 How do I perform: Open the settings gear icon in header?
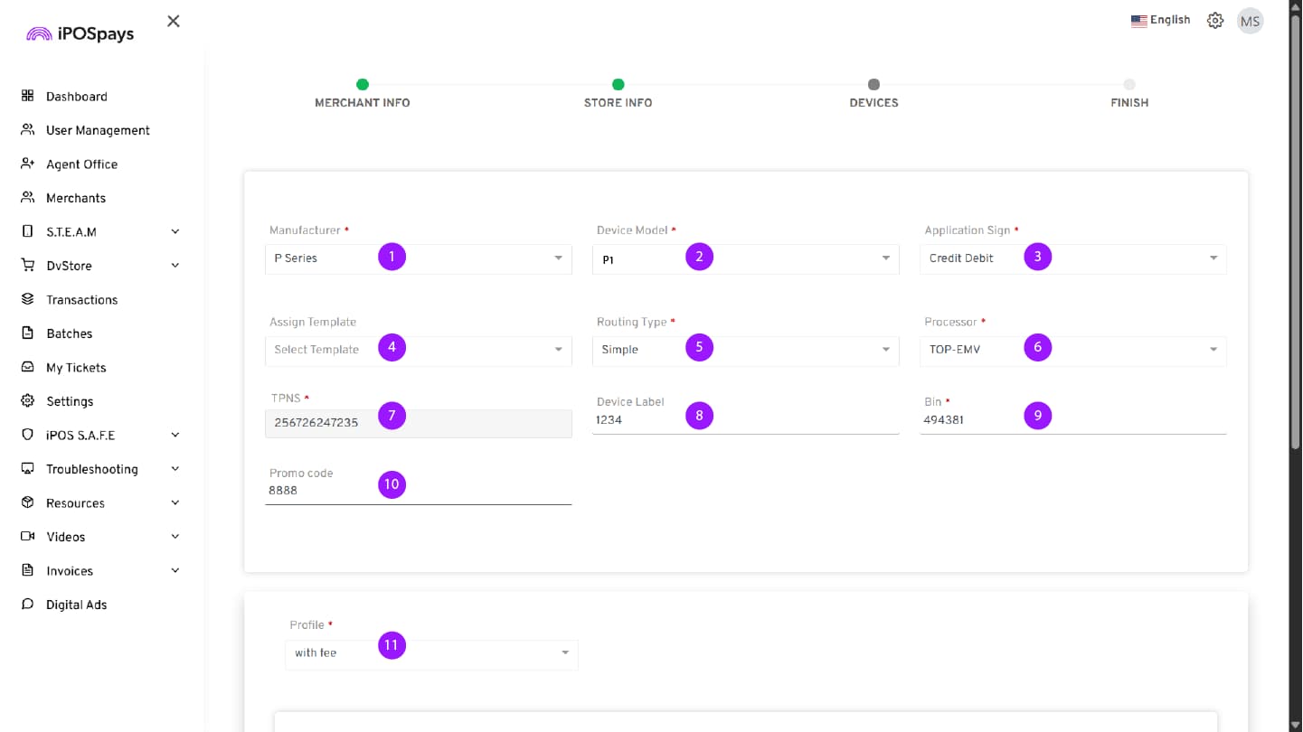(x=1215, y=21)
